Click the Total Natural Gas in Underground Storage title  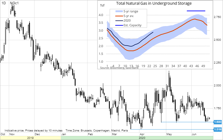point(154,3)
